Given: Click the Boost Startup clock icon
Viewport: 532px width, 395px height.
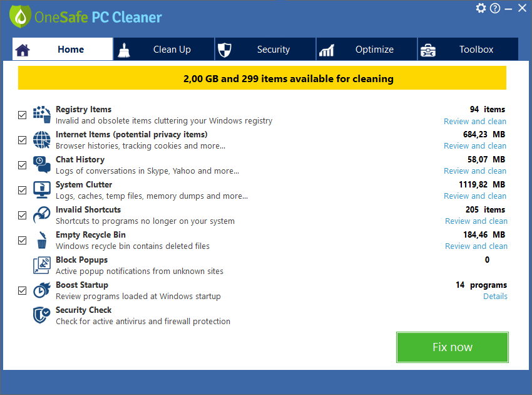Looking at the screenshot, I should point(42,290).
